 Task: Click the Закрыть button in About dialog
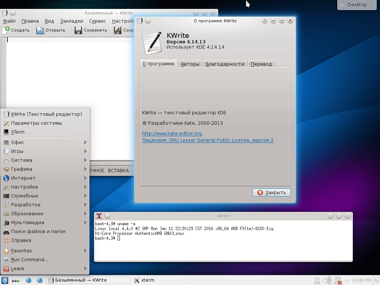pyautogui.click(x=271, y=193)
